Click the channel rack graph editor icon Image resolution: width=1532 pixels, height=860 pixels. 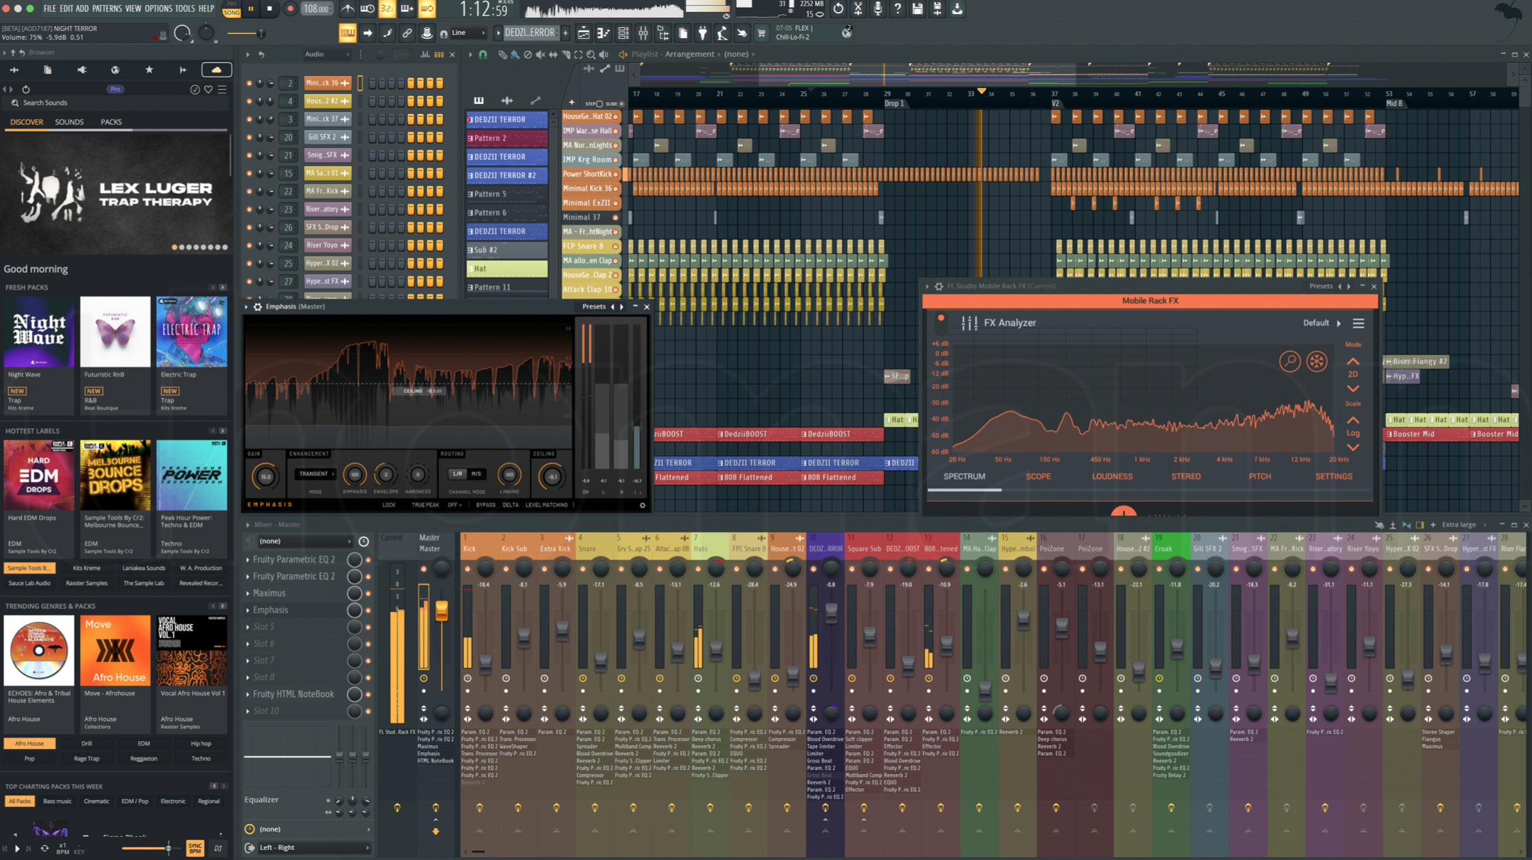pos(425,54)
